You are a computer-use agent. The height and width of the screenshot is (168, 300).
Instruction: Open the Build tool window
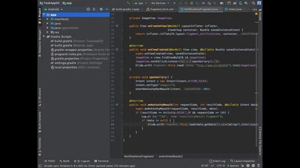click(x=65, y=161)
